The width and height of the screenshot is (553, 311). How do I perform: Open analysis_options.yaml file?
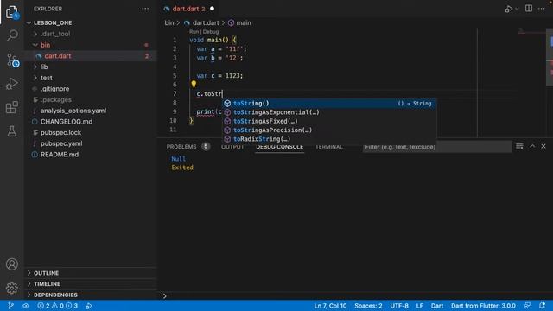[91, 111]
